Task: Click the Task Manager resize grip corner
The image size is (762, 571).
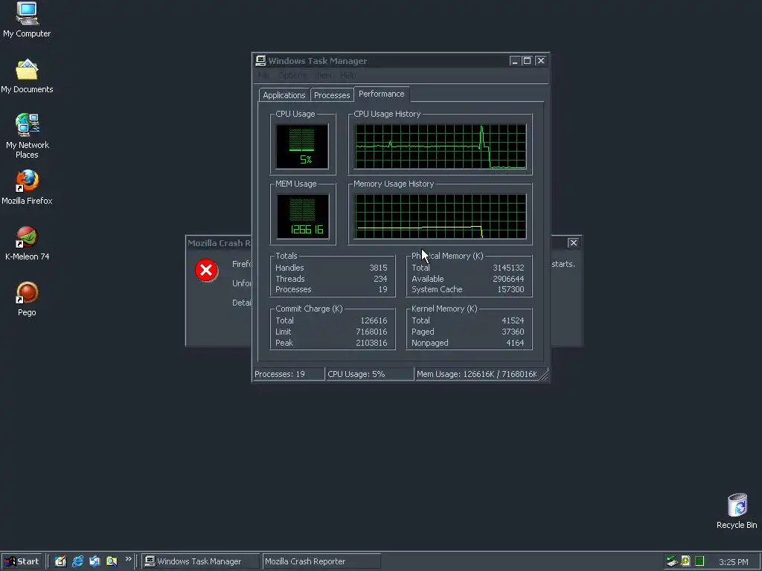Action: [544, 375]
